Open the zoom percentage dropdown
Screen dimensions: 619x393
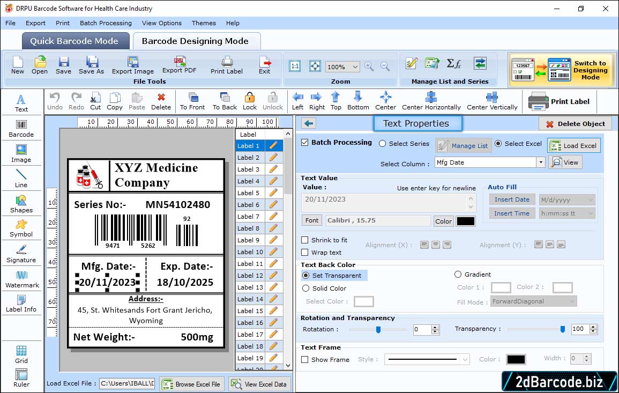355,67
